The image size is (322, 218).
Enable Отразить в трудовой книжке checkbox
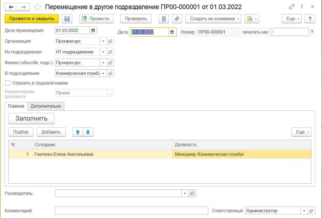click(8, 83)
